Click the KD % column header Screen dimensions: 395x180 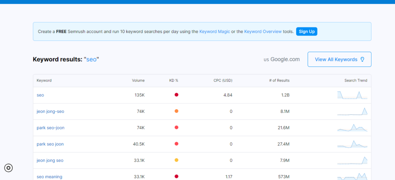[x=174, y=80]
